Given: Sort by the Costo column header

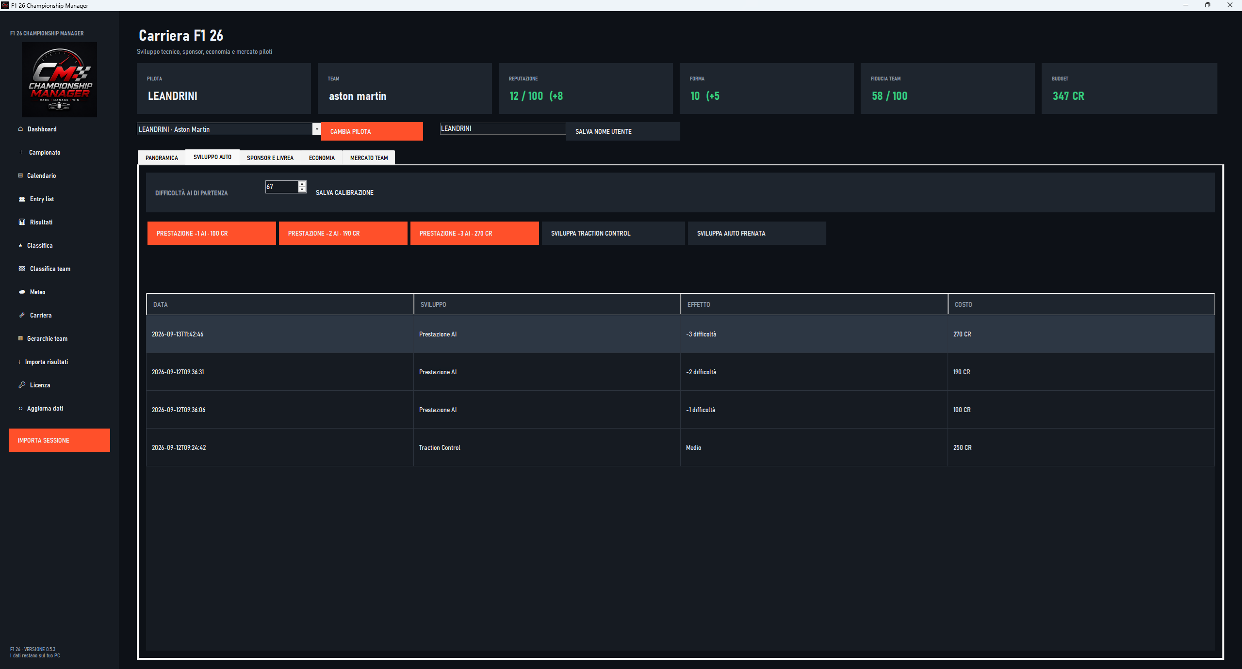Looking at the screenshot, I should click(x=1081, y=304).
